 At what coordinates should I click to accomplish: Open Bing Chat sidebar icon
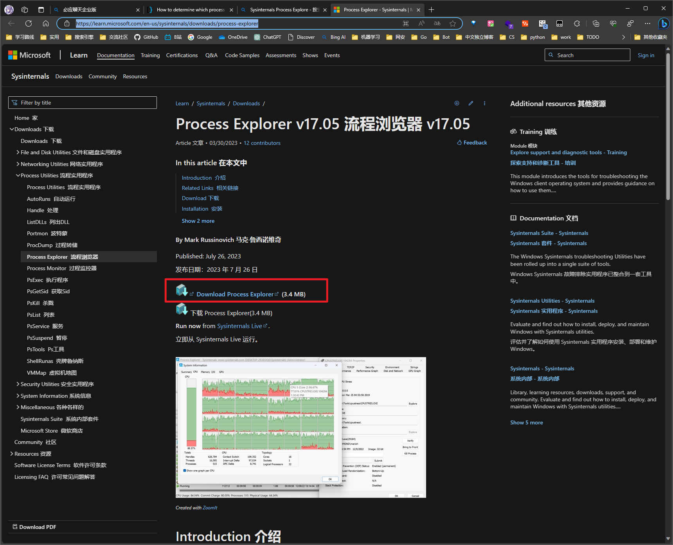coord(664,23)
